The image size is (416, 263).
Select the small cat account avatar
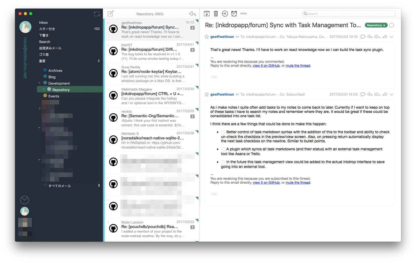pos(25,211)
